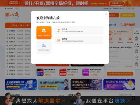
Task: Click the AI人工智能 category icon
Action: pos(7,45)
